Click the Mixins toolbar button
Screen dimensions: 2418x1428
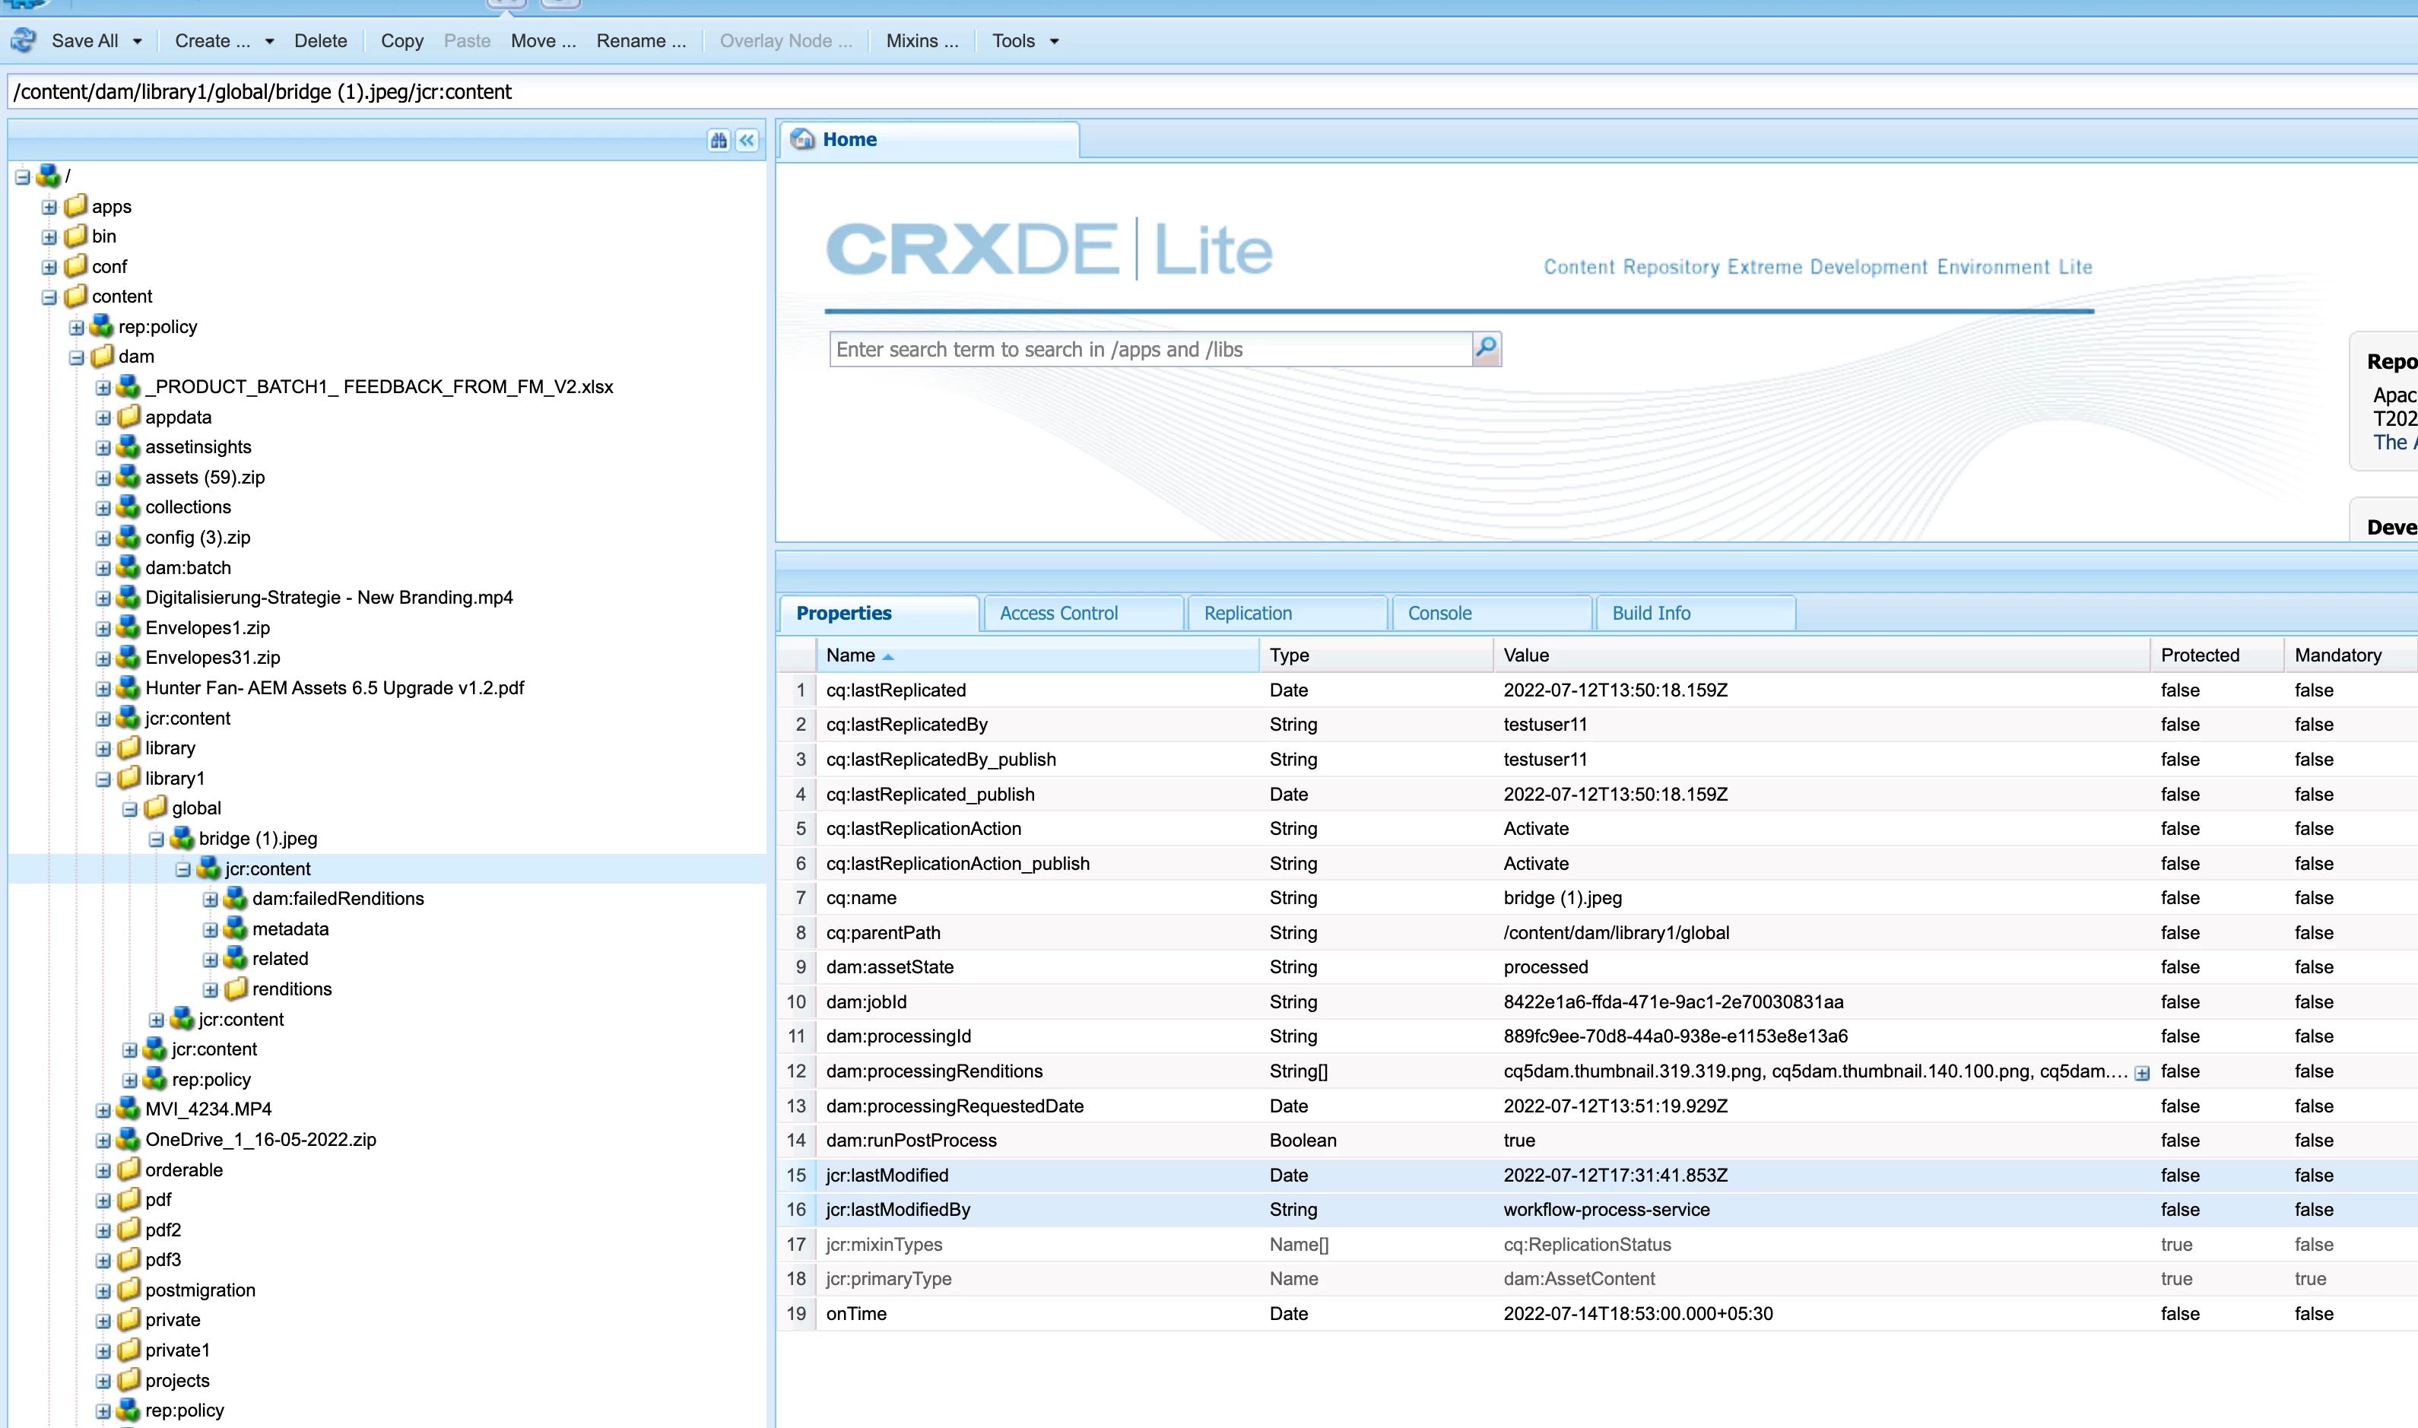tap(922, 40)
